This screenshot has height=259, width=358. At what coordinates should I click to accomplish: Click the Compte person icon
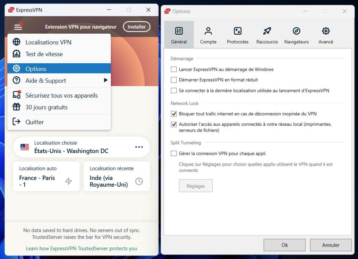208,31
